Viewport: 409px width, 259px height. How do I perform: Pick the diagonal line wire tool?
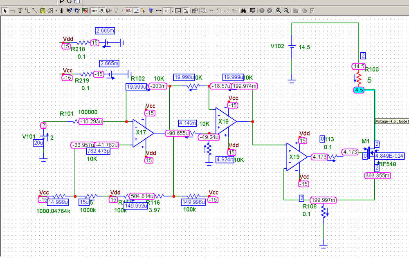coord(34,11)
